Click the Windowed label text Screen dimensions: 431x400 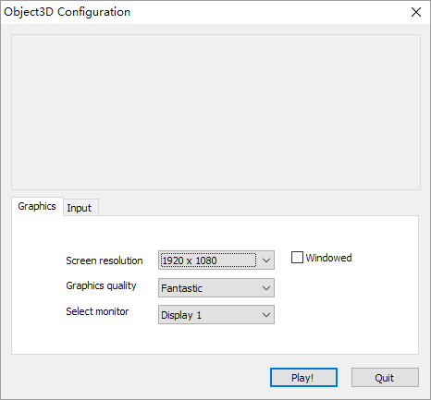328,258
